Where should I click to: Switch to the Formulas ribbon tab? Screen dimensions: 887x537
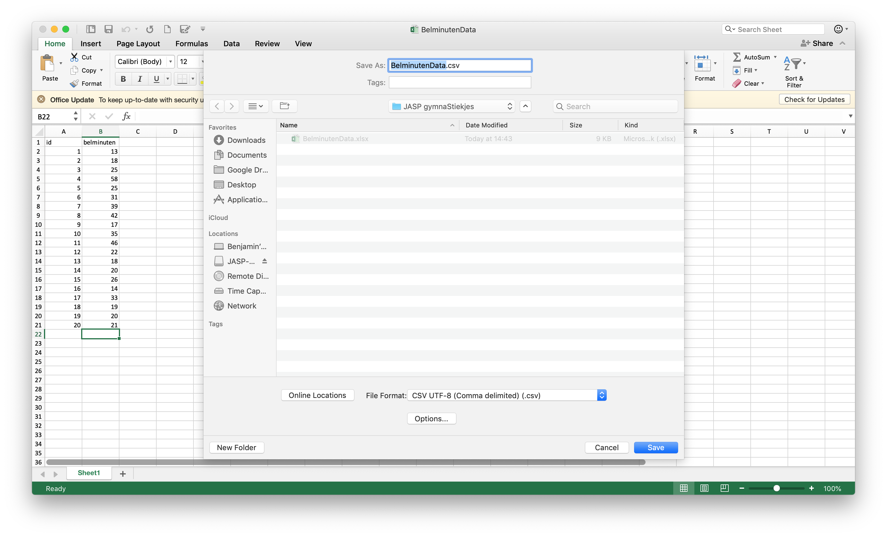[x=191, y=43]
